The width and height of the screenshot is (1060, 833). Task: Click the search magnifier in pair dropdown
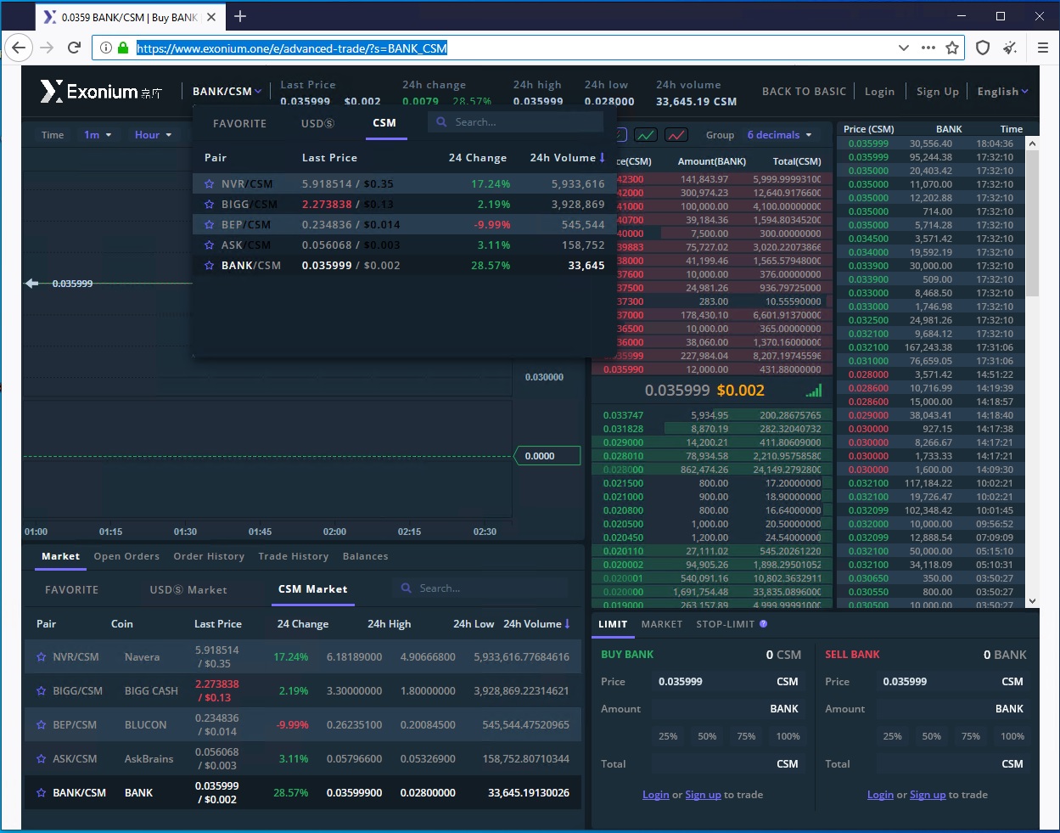pos(441,122)
